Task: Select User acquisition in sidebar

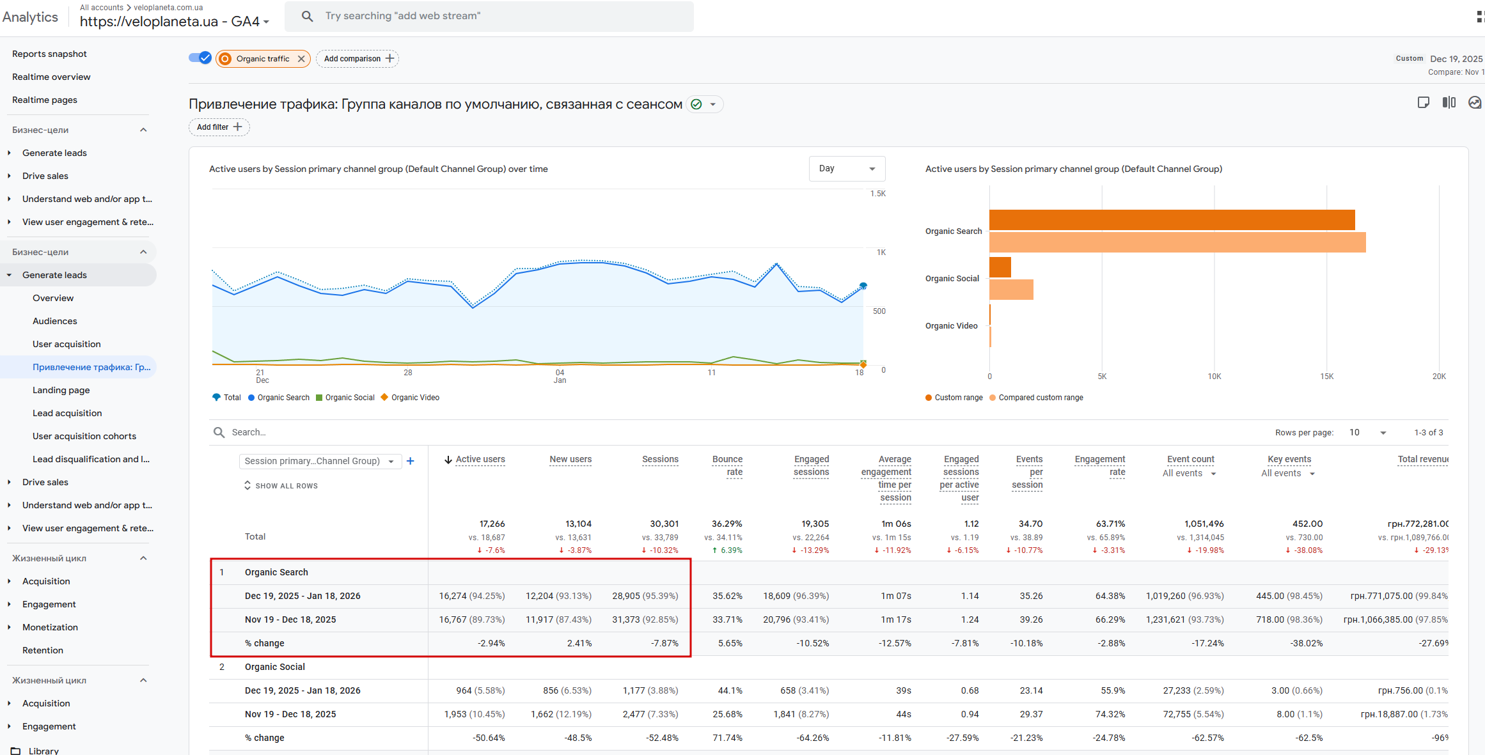Action: (67, 344)
